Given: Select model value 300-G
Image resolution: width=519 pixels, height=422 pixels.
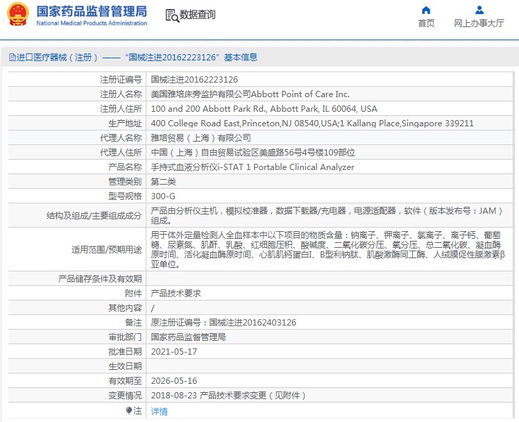Looking at the screenshot, I should (x=163, y=196).
